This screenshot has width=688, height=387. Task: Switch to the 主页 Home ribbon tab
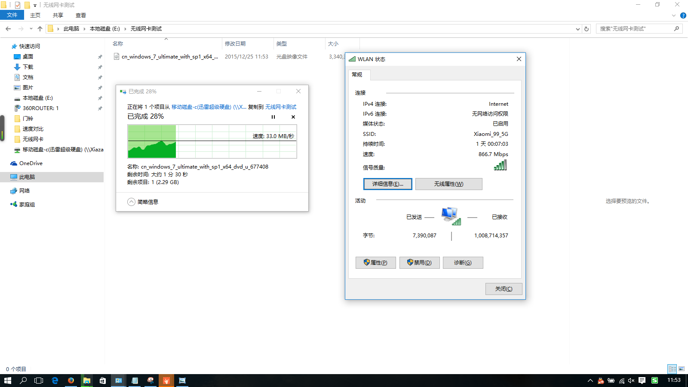coord(35,15)
